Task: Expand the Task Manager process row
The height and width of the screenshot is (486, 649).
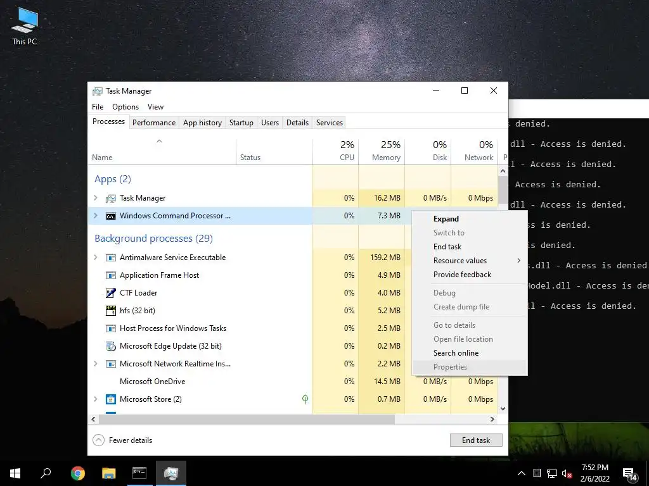Action: pyautogui.click(x=96, y=198)
